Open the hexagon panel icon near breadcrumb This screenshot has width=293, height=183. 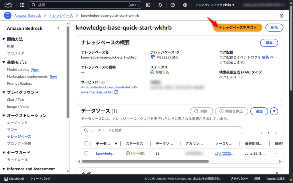click(x=282, y=16)
